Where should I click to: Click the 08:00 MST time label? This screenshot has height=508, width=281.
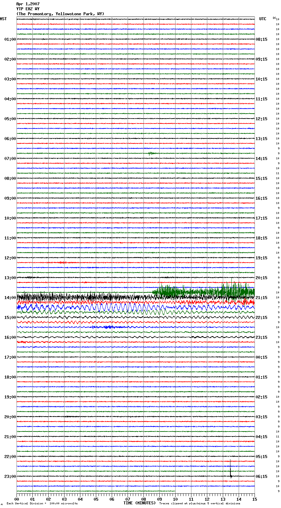10,178
